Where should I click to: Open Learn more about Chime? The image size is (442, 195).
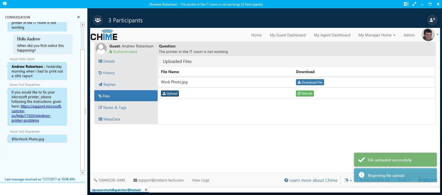(x=311, y=180)
